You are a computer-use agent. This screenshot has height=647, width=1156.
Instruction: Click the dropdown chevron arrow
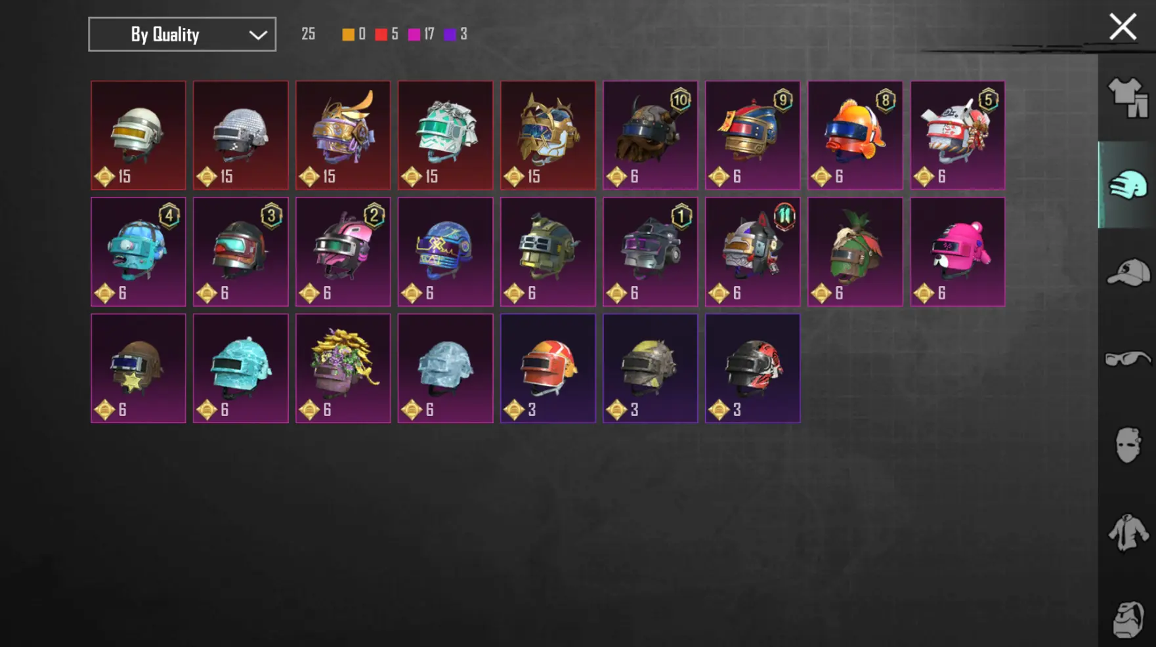coord(258,35)
